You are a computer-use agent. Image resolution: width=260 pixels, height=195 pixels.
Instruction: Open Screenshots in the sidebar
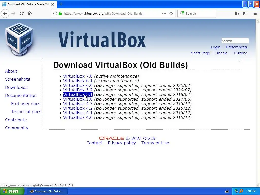point(18,79)
